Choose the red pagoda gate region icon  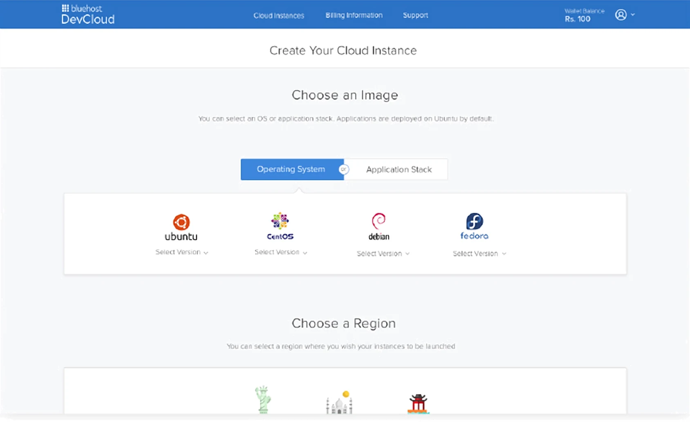click(x=418, y=404)
